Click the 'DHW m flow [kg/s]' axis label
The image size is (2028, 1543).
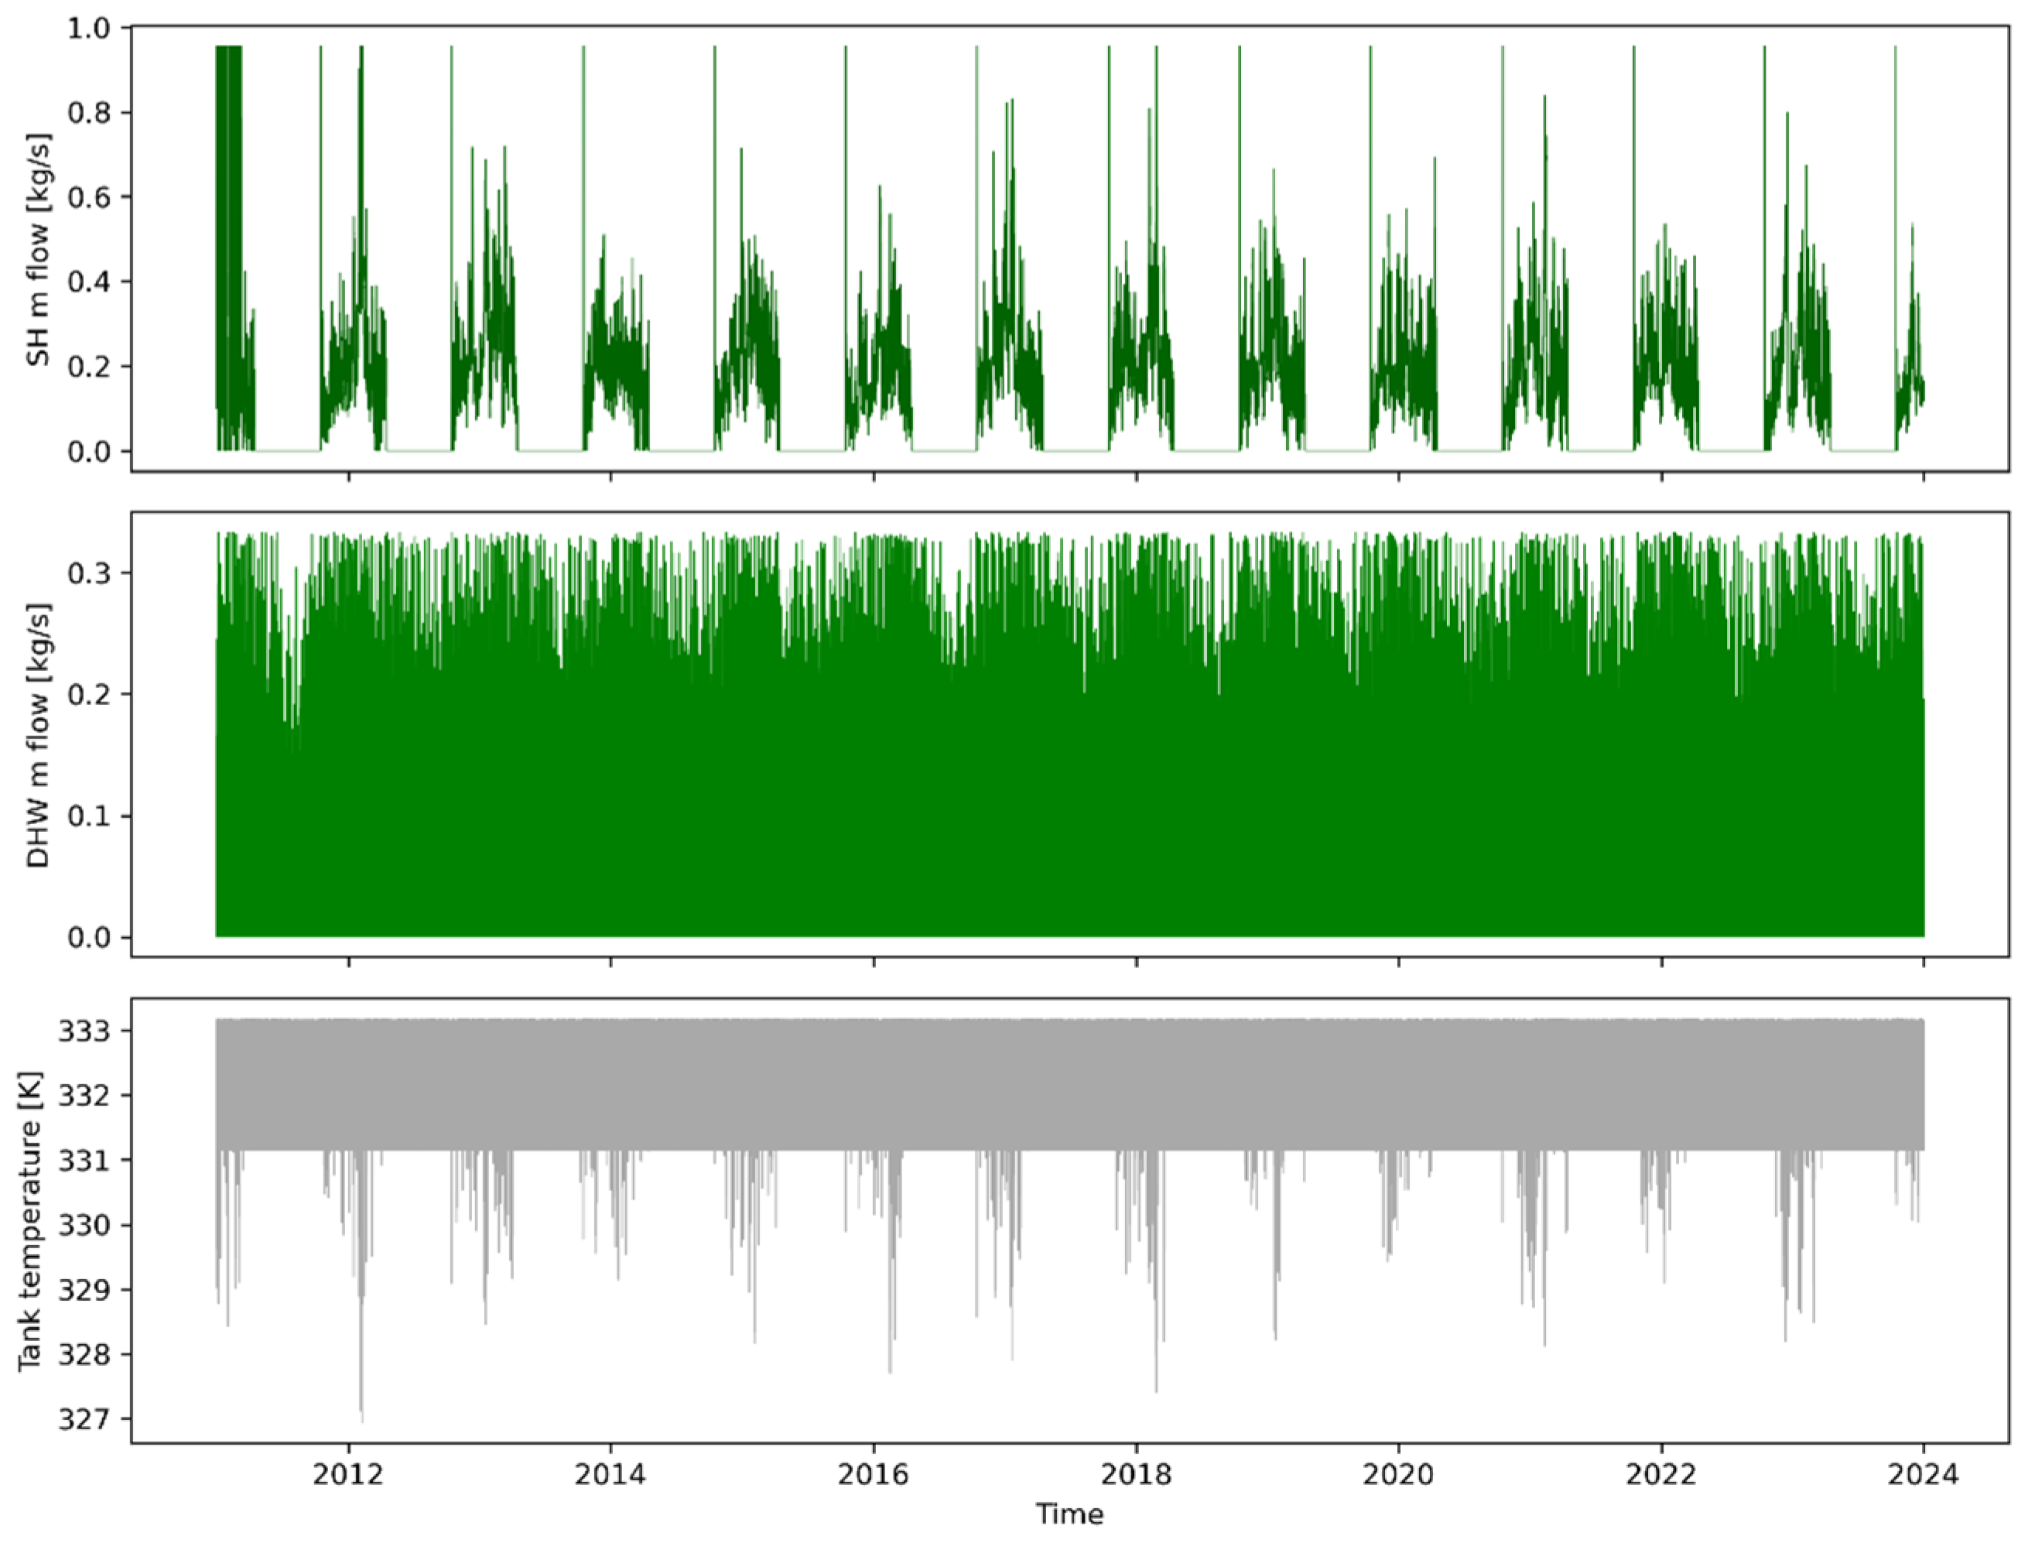(38, 735)
